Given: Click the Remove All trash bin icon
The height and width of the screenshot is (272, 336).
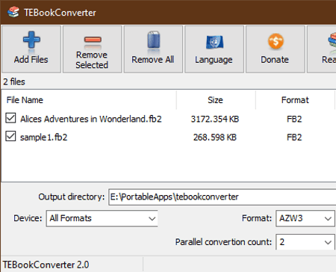Looking at the screenshot, I should pos(153,40).
